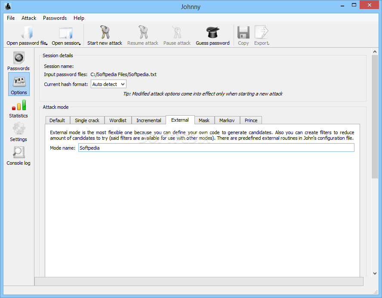Open the Help menu
The height and width of the screenshot is (298, 382).
point(79,18)
